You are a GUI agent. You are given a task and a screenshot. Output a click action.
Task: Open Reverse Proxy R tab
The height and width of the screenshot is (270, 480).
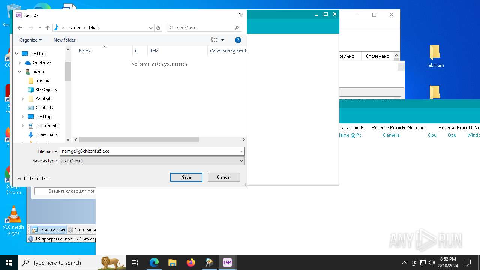coord(399,128)
